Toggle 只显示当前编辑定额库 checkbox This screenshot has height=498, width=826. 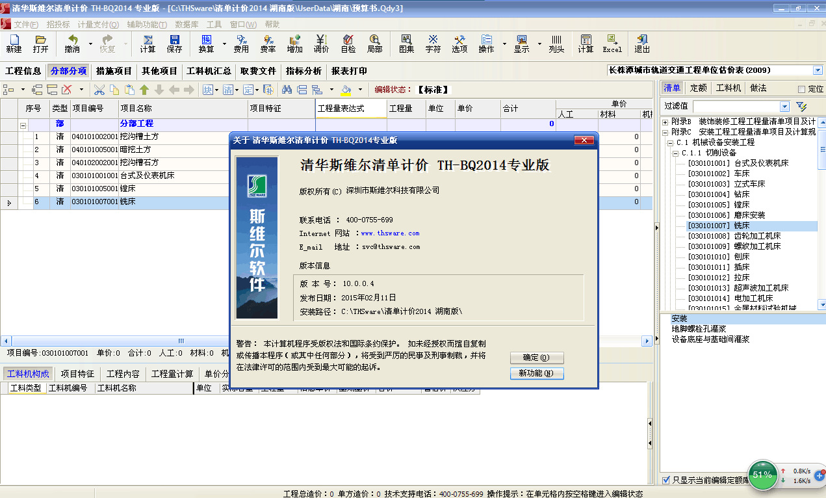(665, 480)
